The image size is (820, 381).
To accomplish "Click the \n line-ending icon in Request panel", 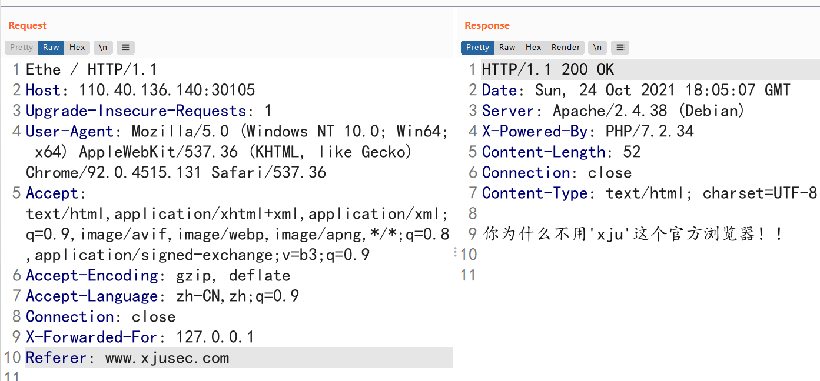I will click(x=103, y=47).
